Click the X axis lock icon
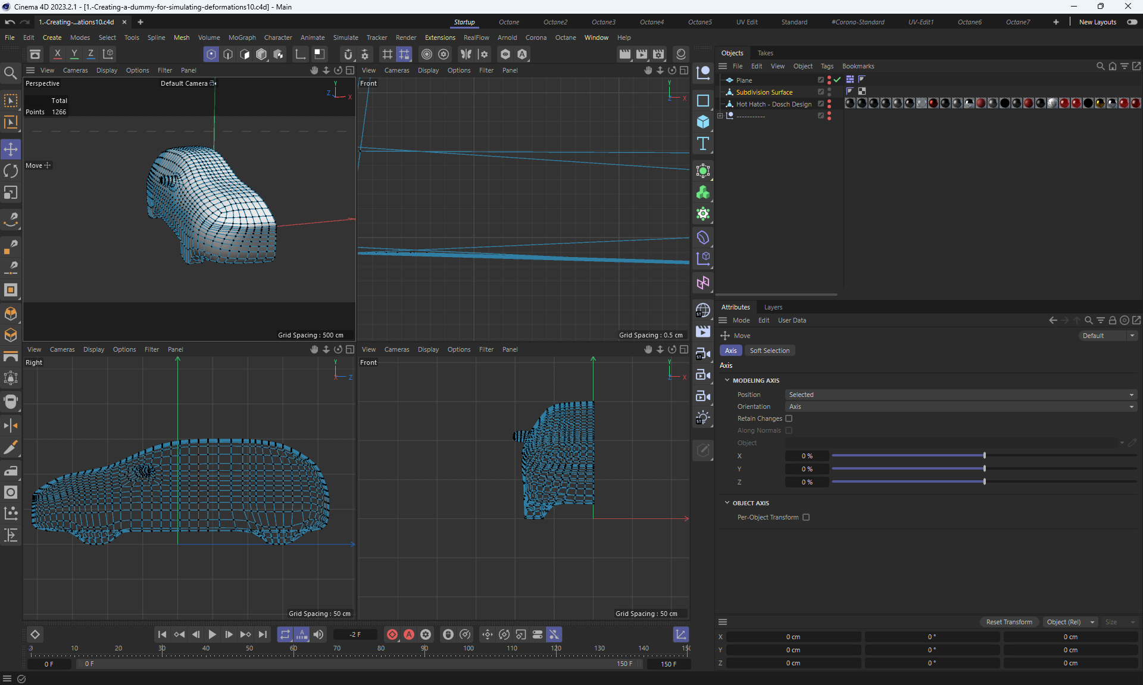This screenshot has height=685, width=1143. click(x=57, y=54)
